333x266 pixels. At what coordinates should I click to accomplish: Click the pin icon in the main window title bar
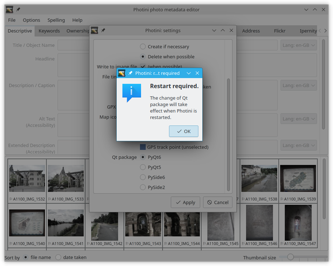(18, 10)
